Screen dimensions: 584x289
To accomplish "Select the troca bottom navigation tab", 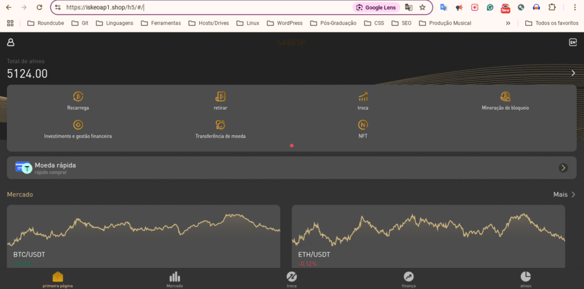I will click(291, 279).
